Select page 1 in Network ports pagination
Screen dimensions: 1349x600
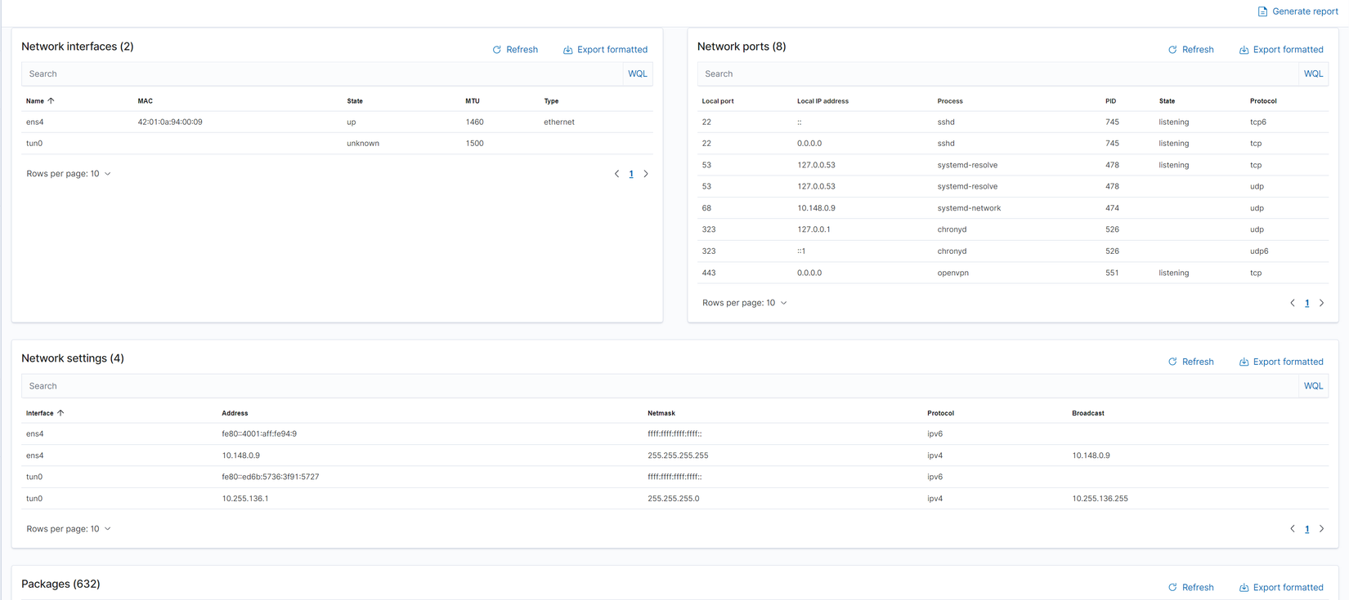tap(1307, 303)
